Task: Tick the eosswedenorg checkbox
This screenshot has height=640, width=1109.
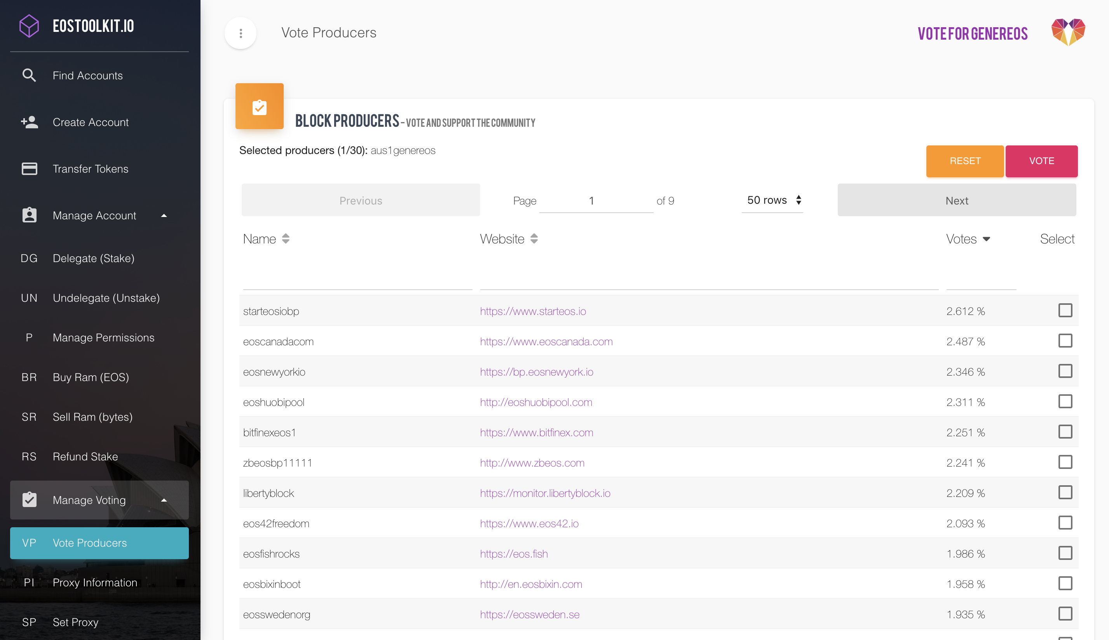Action: (x=1065, y=614)
